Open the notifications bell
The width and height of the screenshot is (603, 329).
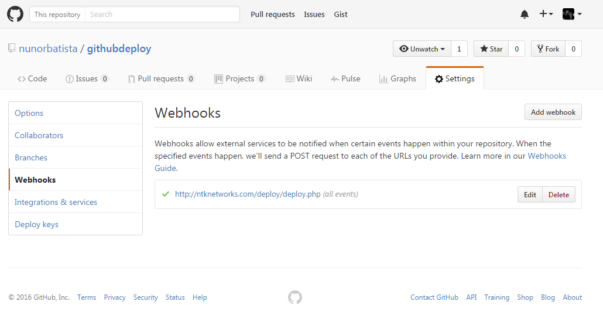tap(525, 14)
